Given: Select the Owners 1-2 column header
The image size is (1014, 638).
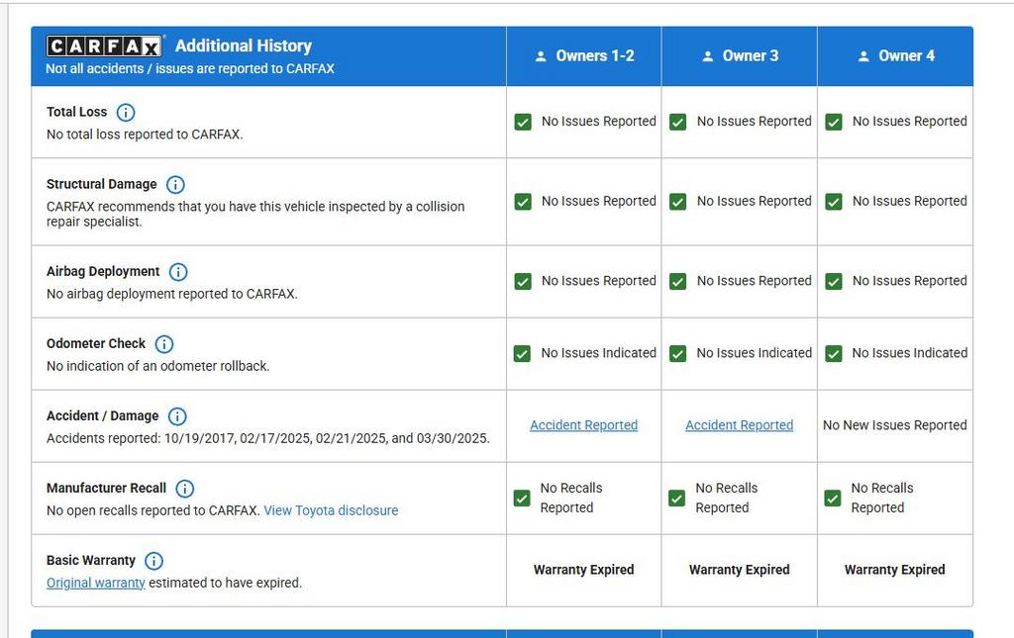Looking at the screenshot, I should pyautogui.click(x=584, y=56).
